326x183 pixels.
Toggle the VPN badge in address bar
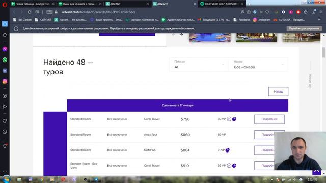coord(49,12)
